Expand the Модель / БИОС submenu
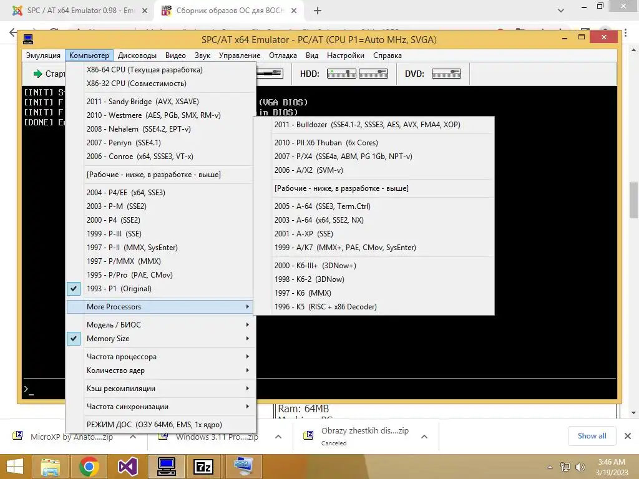This screenshot has width=639, height=479. pos(160,324)
